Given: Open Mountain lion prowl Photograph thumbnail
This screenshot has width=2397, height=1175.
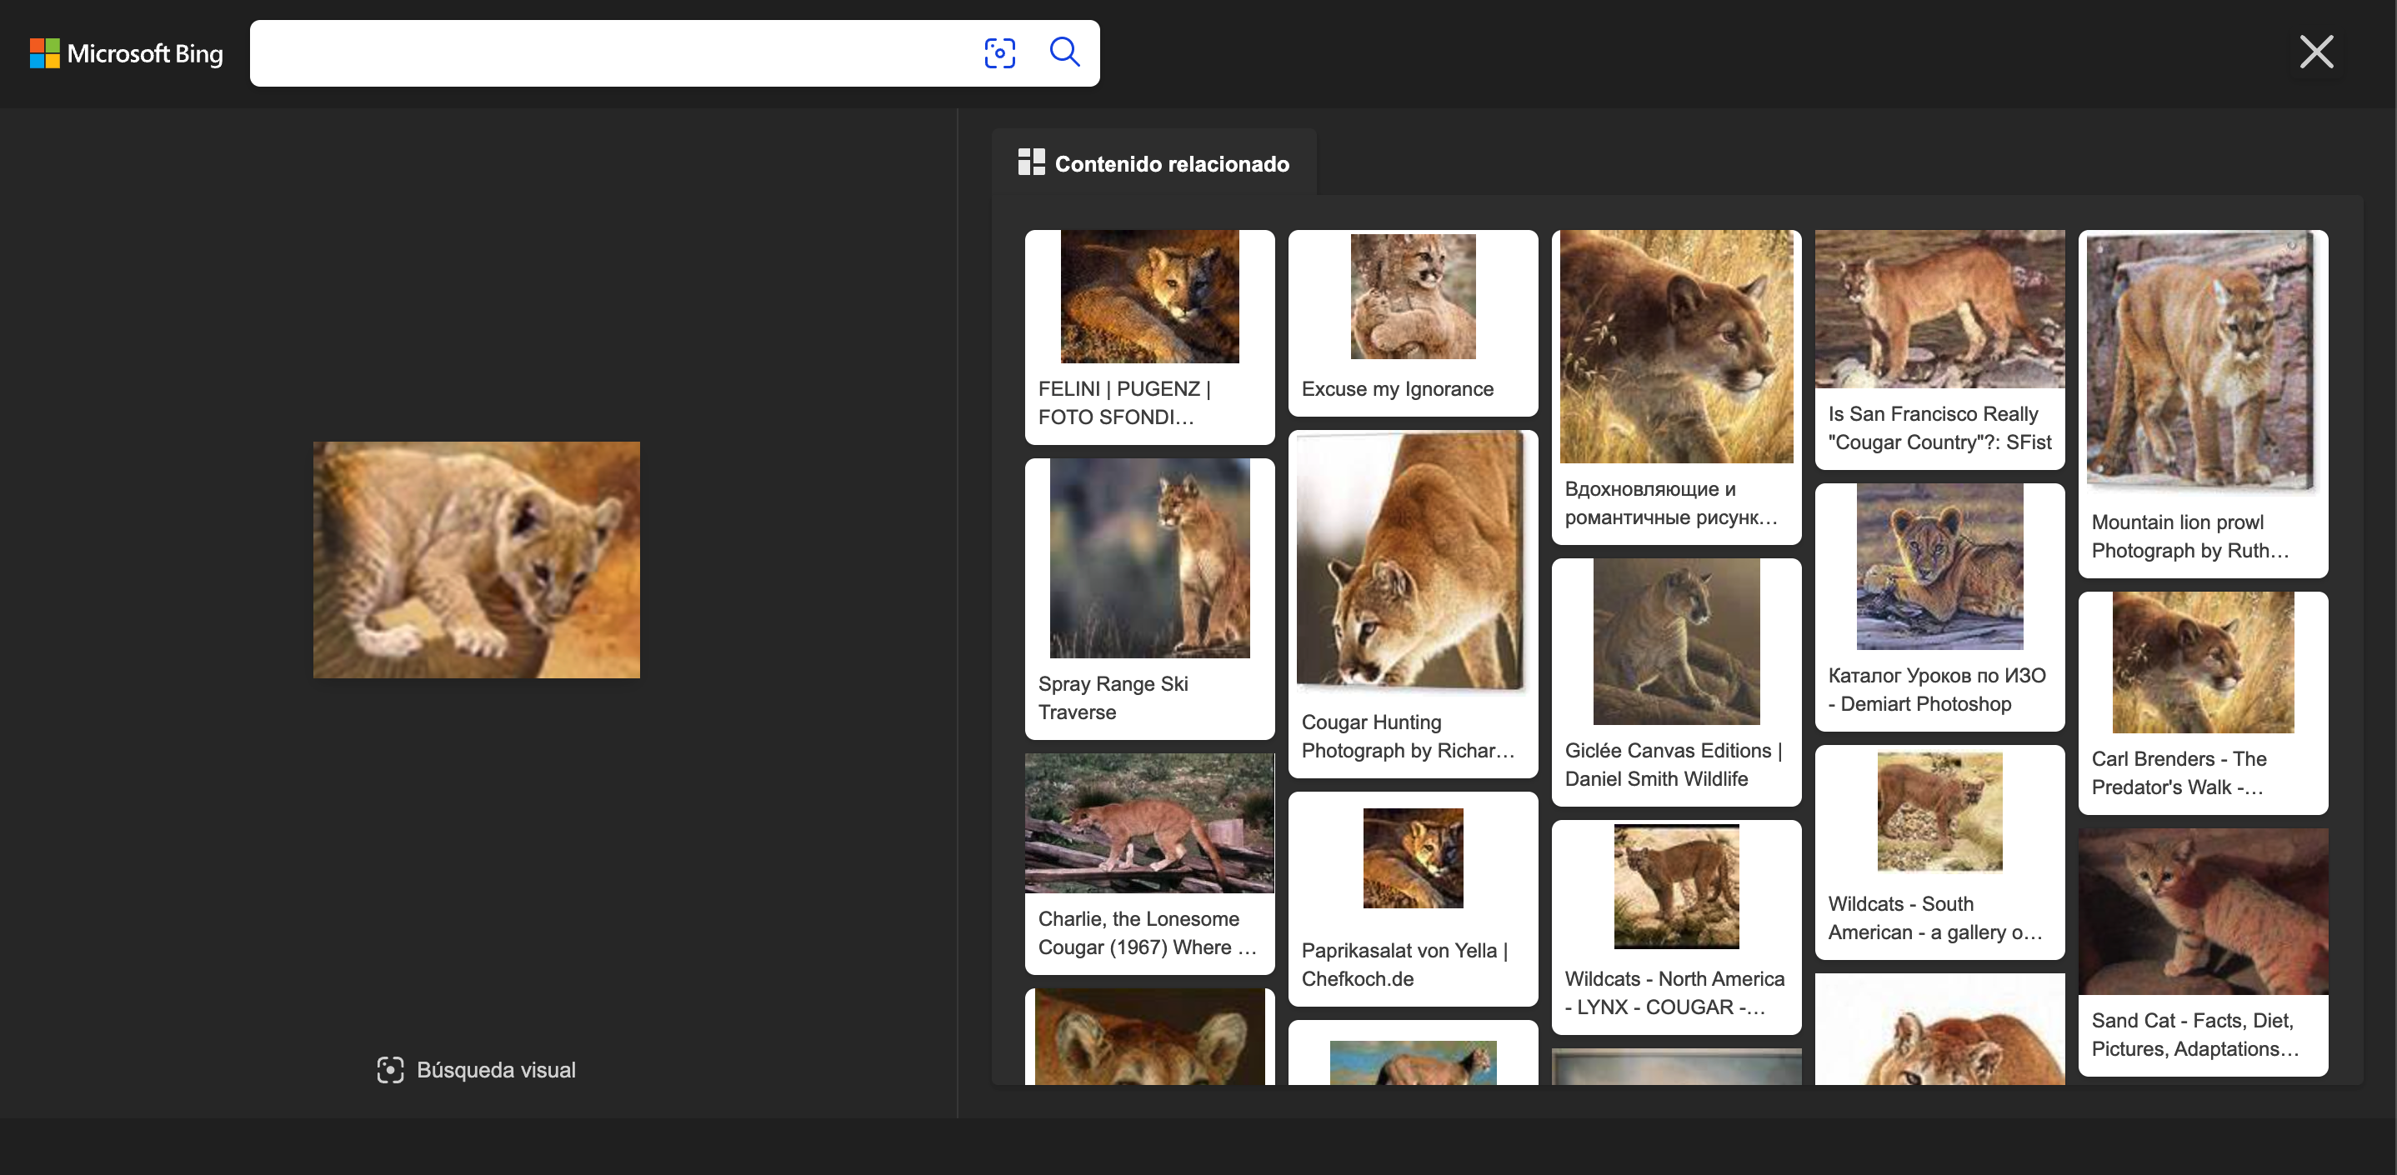Looking at the screenshot, I should [x=2202, y=359].
